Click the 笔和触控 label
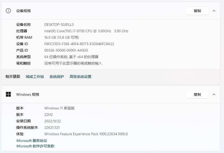Viewport: 224px width, 153px height. pos(23,63)
